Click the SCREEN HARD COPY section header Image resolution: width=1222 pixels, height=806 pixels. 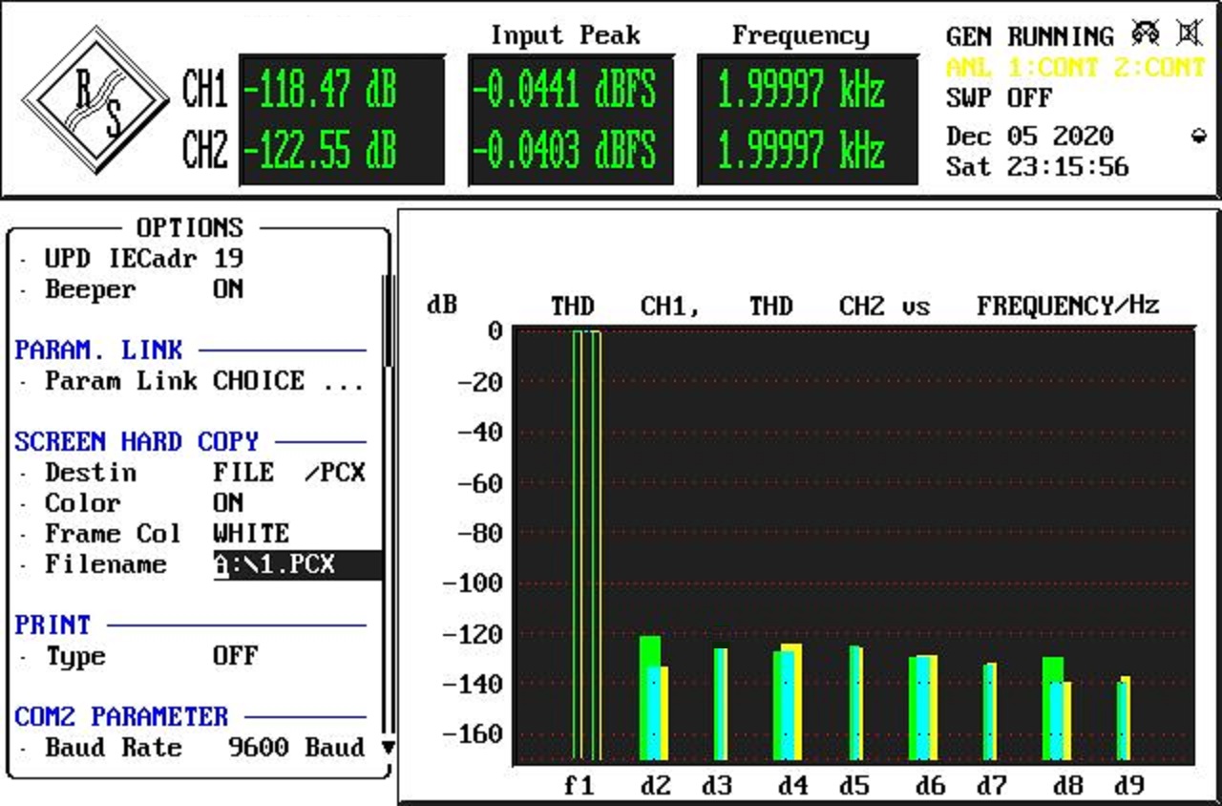click(x=137, y=442)
